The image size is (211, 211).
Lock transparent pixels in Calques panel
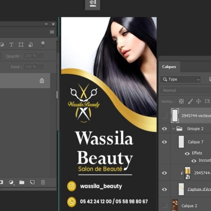tap(181, 101)
